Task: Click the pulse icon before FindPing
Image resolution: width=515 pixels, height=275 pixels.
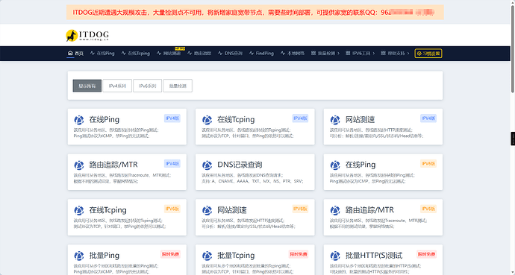Action: 252,53
